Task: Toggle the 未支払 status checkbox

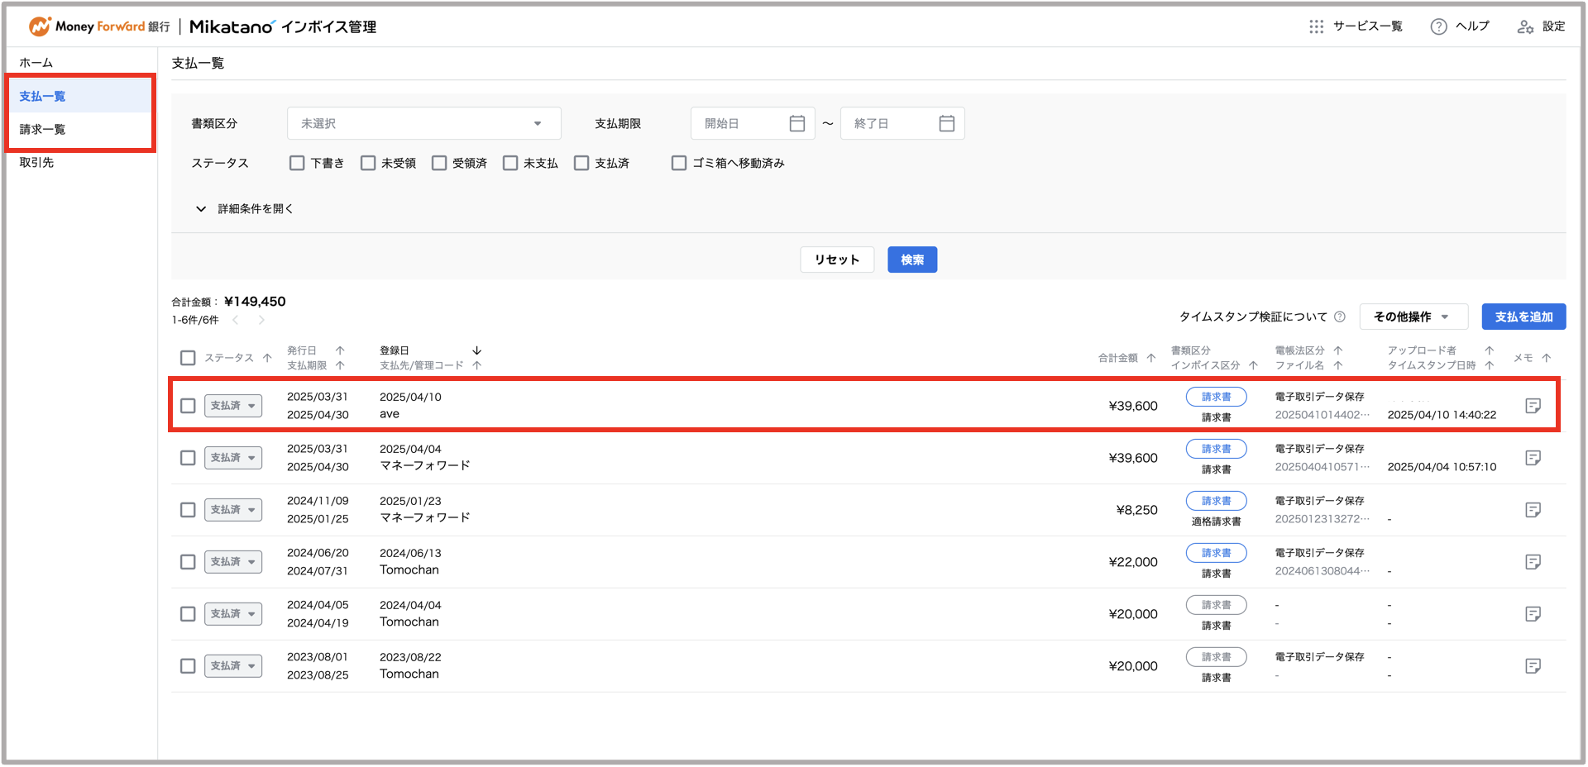Action: pos(510,163)
